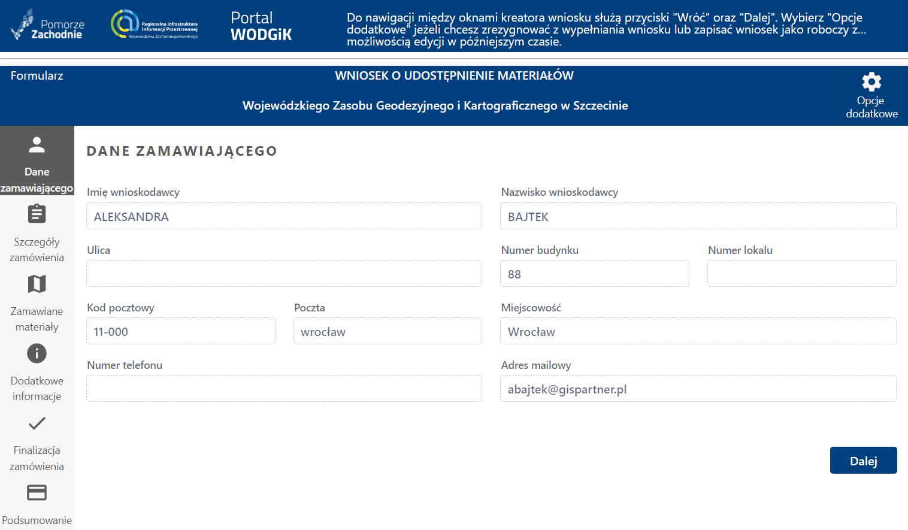This screenshot has height=530, width=908.
Task: Focus the Adres mailowy field
Action: tap(698, 389)
